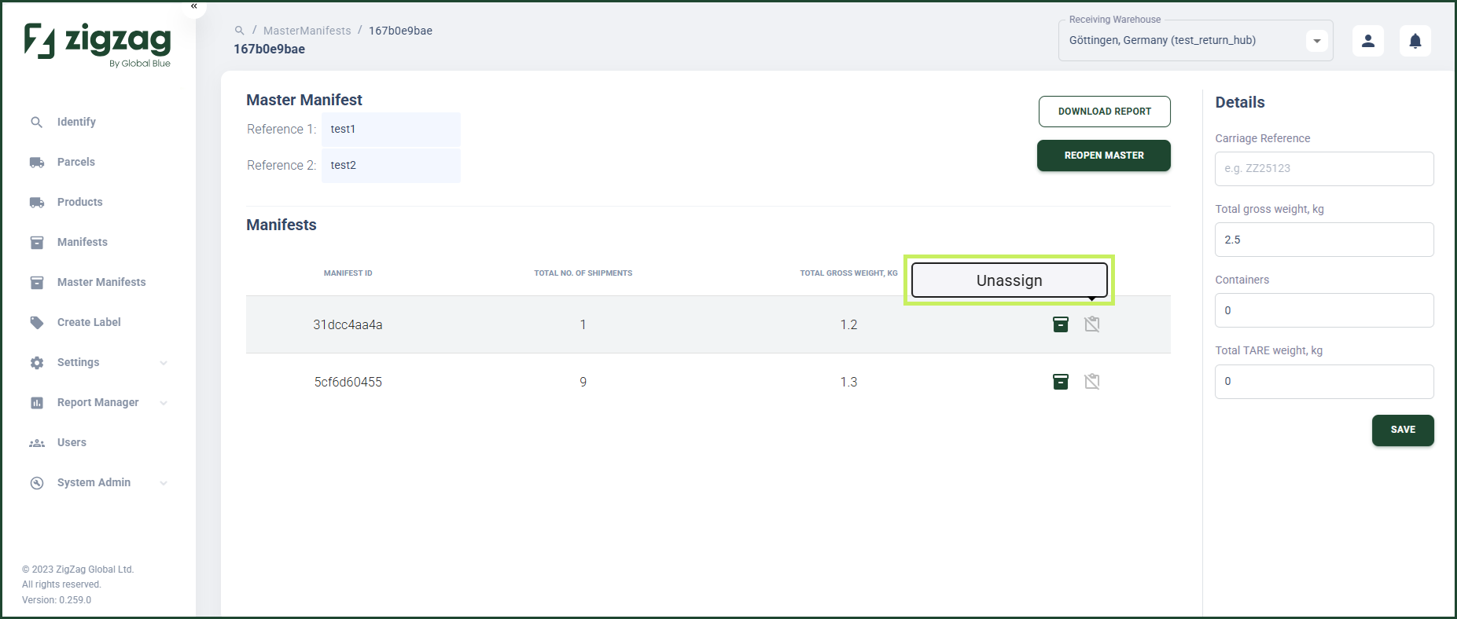Click the Total No. of Shipments header

tap(583, 273)
